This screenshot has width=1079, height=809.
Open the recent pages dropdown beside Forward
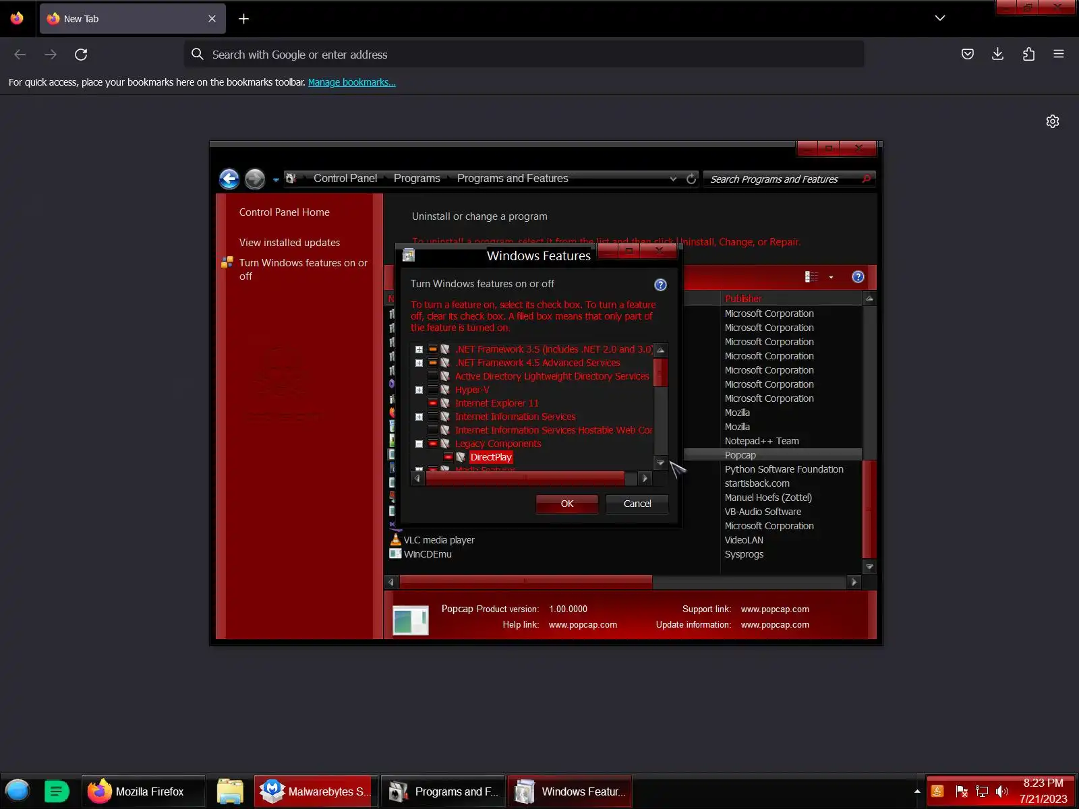point(276,179)
